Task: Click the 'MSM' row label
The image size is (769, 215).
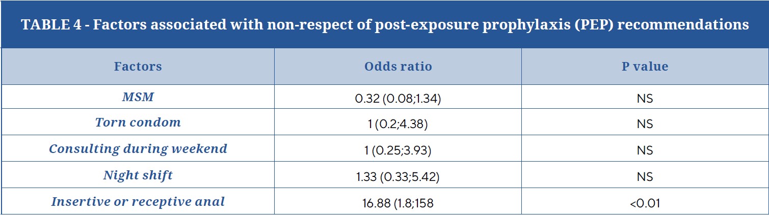Action: [x=138, y=97]
